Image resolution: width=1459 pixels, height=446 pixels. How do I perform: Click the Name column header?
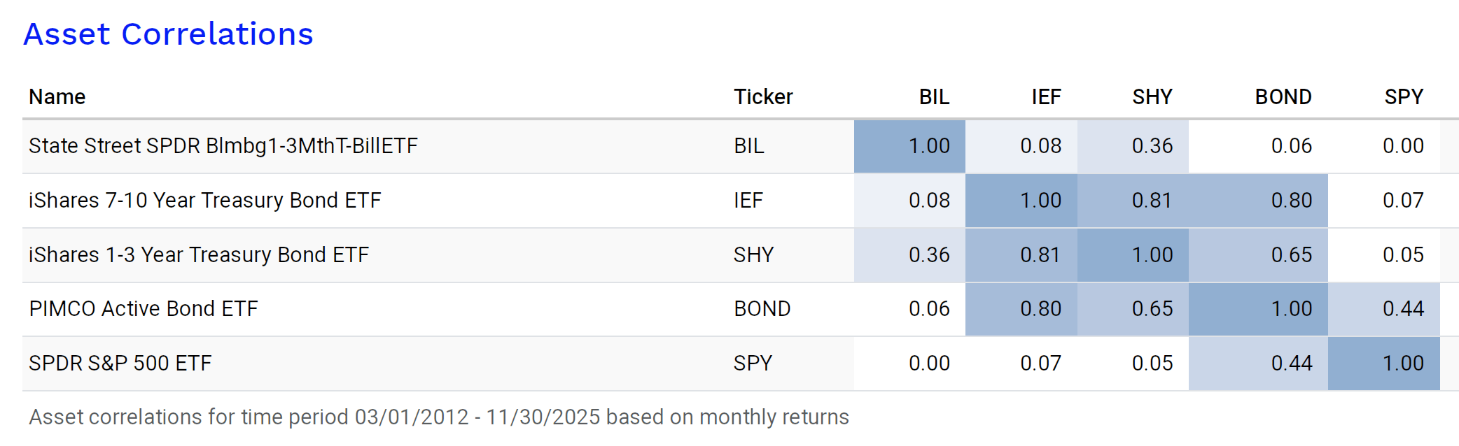click(57, 96)
